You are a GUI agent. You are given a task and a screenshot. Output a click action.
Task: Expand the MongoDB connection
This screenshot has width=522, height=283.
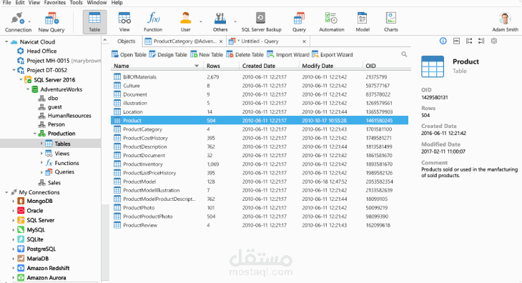[14, 202]
